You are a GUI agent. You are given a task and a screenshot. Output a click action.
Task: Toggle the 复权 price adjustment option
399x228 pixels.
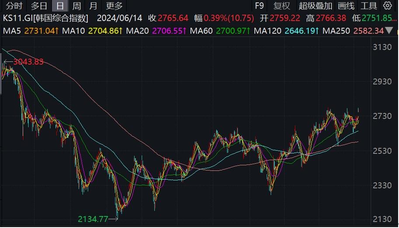pos(281,6)
